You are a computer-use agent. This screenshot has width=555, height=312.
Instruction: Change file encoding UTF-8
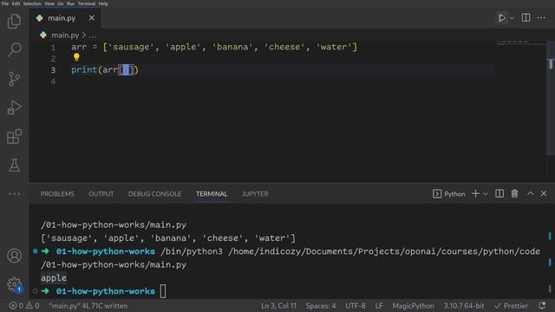[x=356, y=306]
